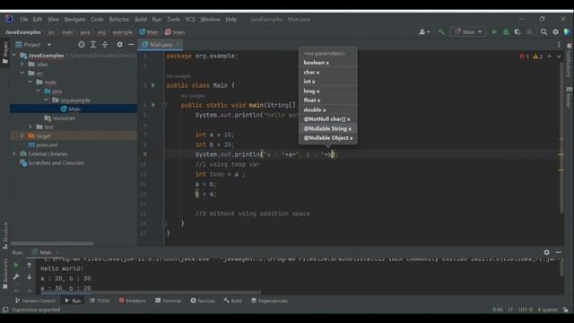Click the error count indicator
Image resolution: width=574 pixels, height=323 pixels.
[x=524, y=57]
